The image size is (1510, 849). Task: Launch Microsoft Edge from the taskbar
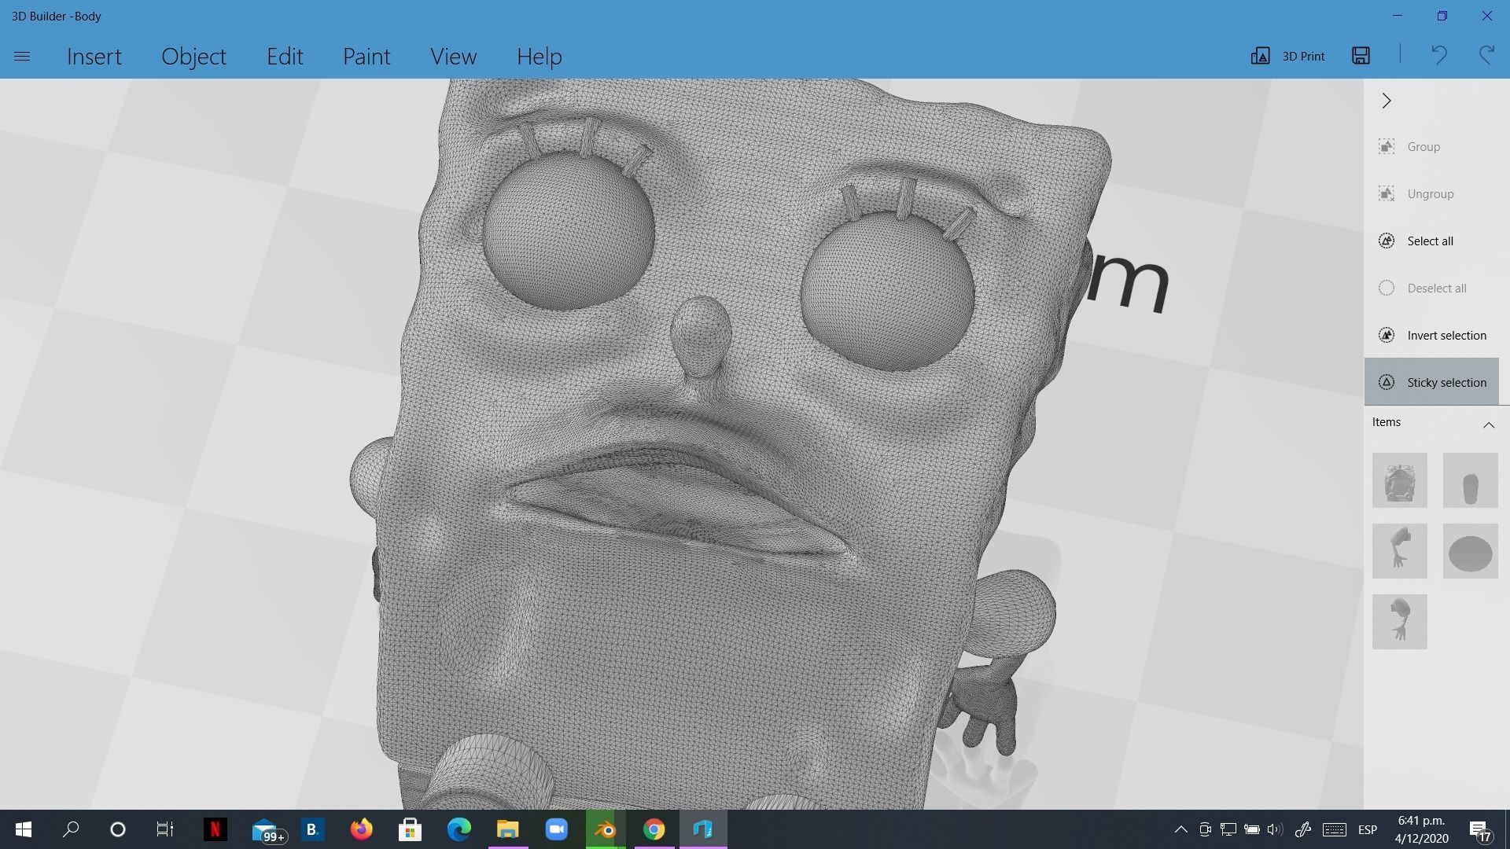click(x=459, y=829)
